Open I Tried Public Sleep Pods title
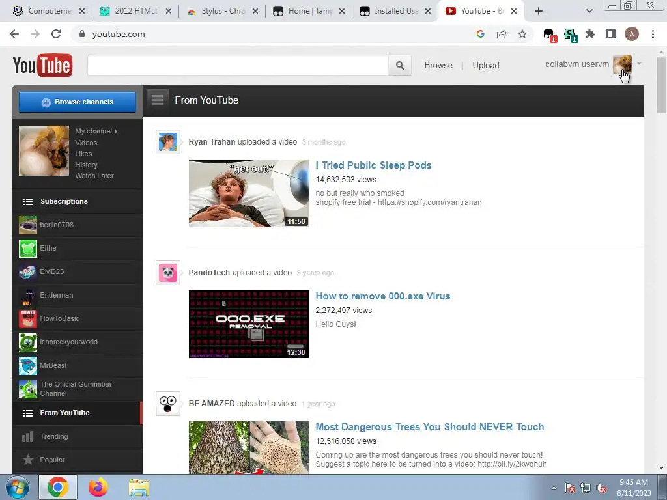The image size is (667, 500). [x=373, y=165]
